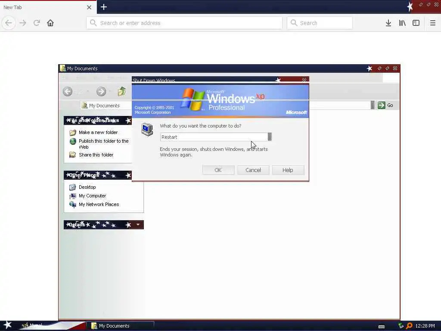Screen dimensions: 441x331
Task: Go up one folder level in Explorer
Action: tap(122, 91)
